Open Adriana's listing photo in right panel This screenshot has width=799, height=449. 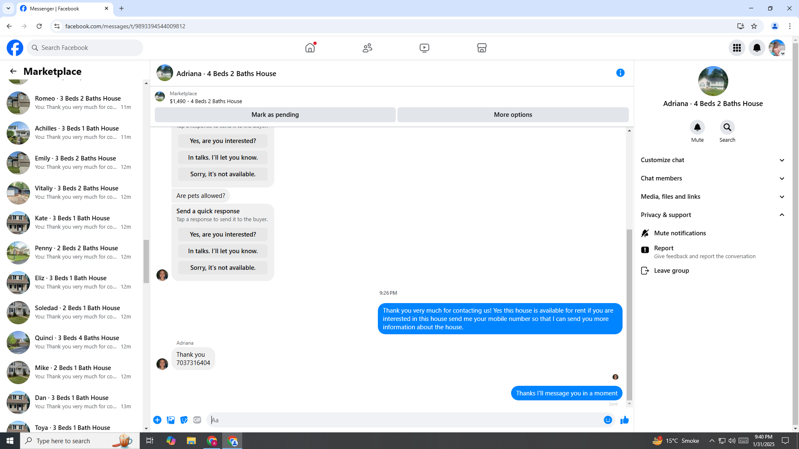(713, 81)
